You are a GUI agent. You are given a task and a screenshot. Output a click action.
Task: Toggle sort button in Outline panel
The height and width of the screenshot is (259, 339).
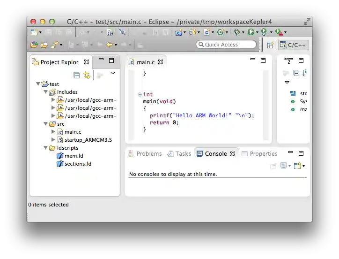pos(304,73)
